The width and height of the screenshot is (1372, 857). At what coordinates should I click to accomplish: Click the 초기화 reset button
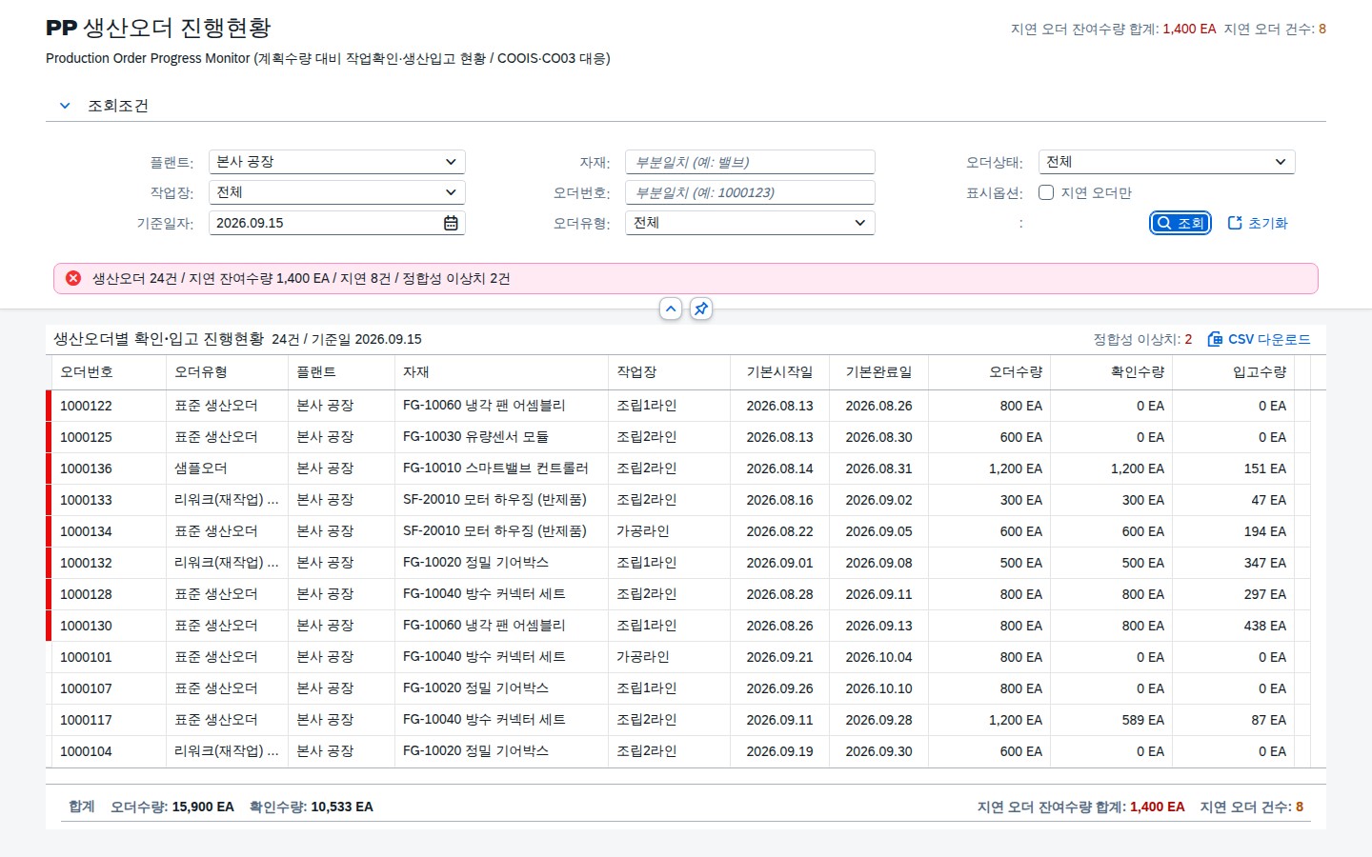pyautogui.click(x=1258, y=223)
